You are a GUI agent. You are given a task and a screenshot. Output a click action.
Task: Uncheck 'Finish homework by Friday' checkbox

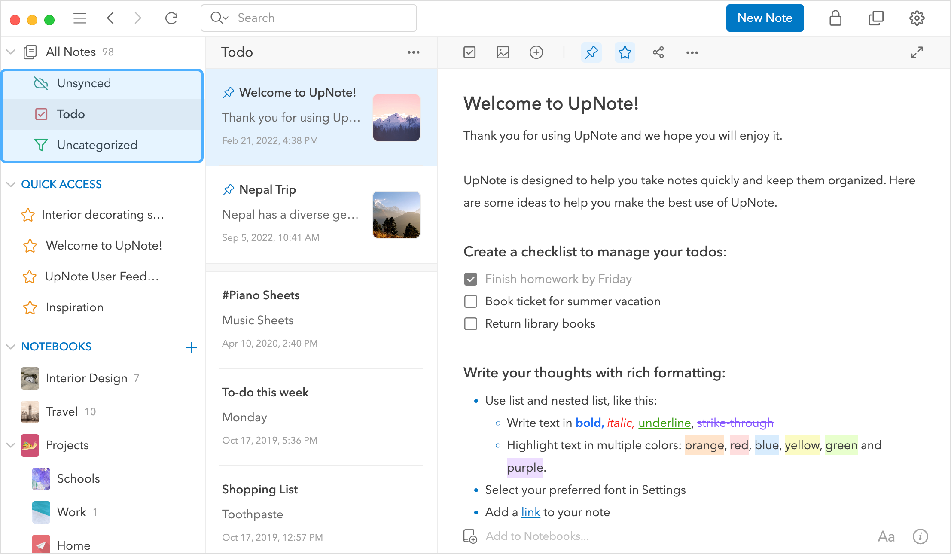471,279
